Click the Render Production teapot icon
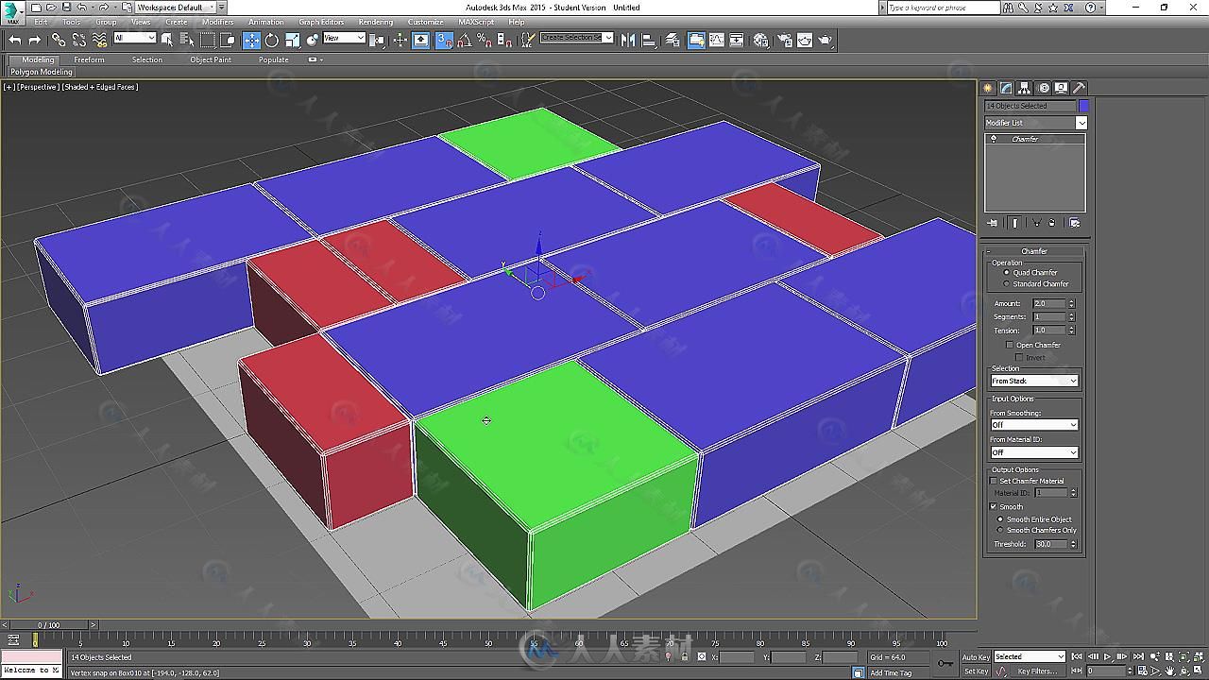Image resolution: width=1209 pixels, height=680 pixels. tap(826, 40)
